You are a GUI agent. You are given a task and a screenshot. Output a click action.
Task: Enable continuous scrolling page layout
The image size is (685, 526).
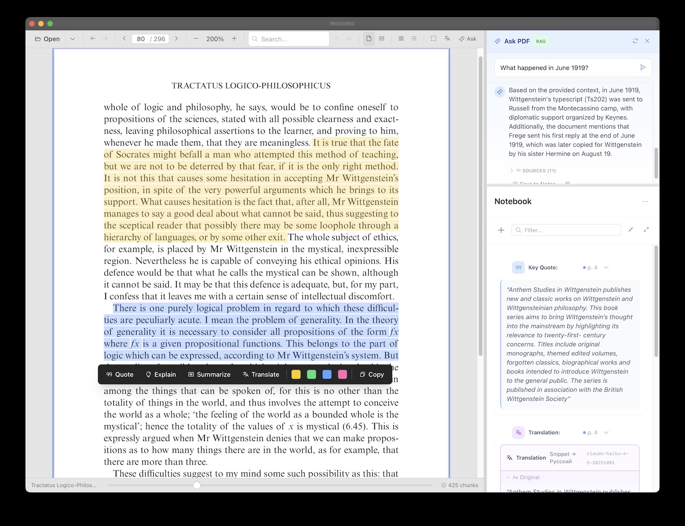coord(381,39)
